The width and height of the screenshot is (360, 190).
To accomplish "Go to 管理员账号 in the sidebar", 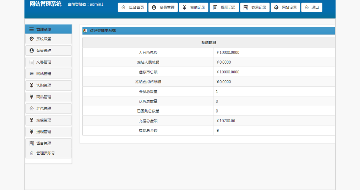I will (45, 153).
